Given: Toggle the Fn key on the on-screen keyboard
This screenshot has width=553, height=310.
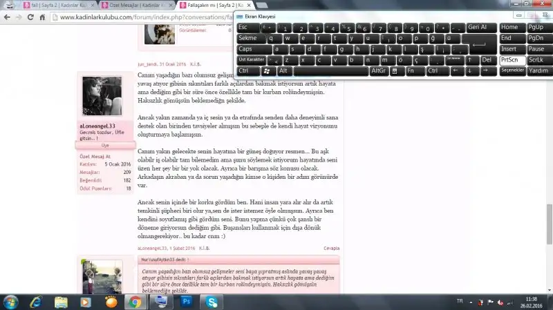Looking at the screenshot, I should tap(413, 71).
